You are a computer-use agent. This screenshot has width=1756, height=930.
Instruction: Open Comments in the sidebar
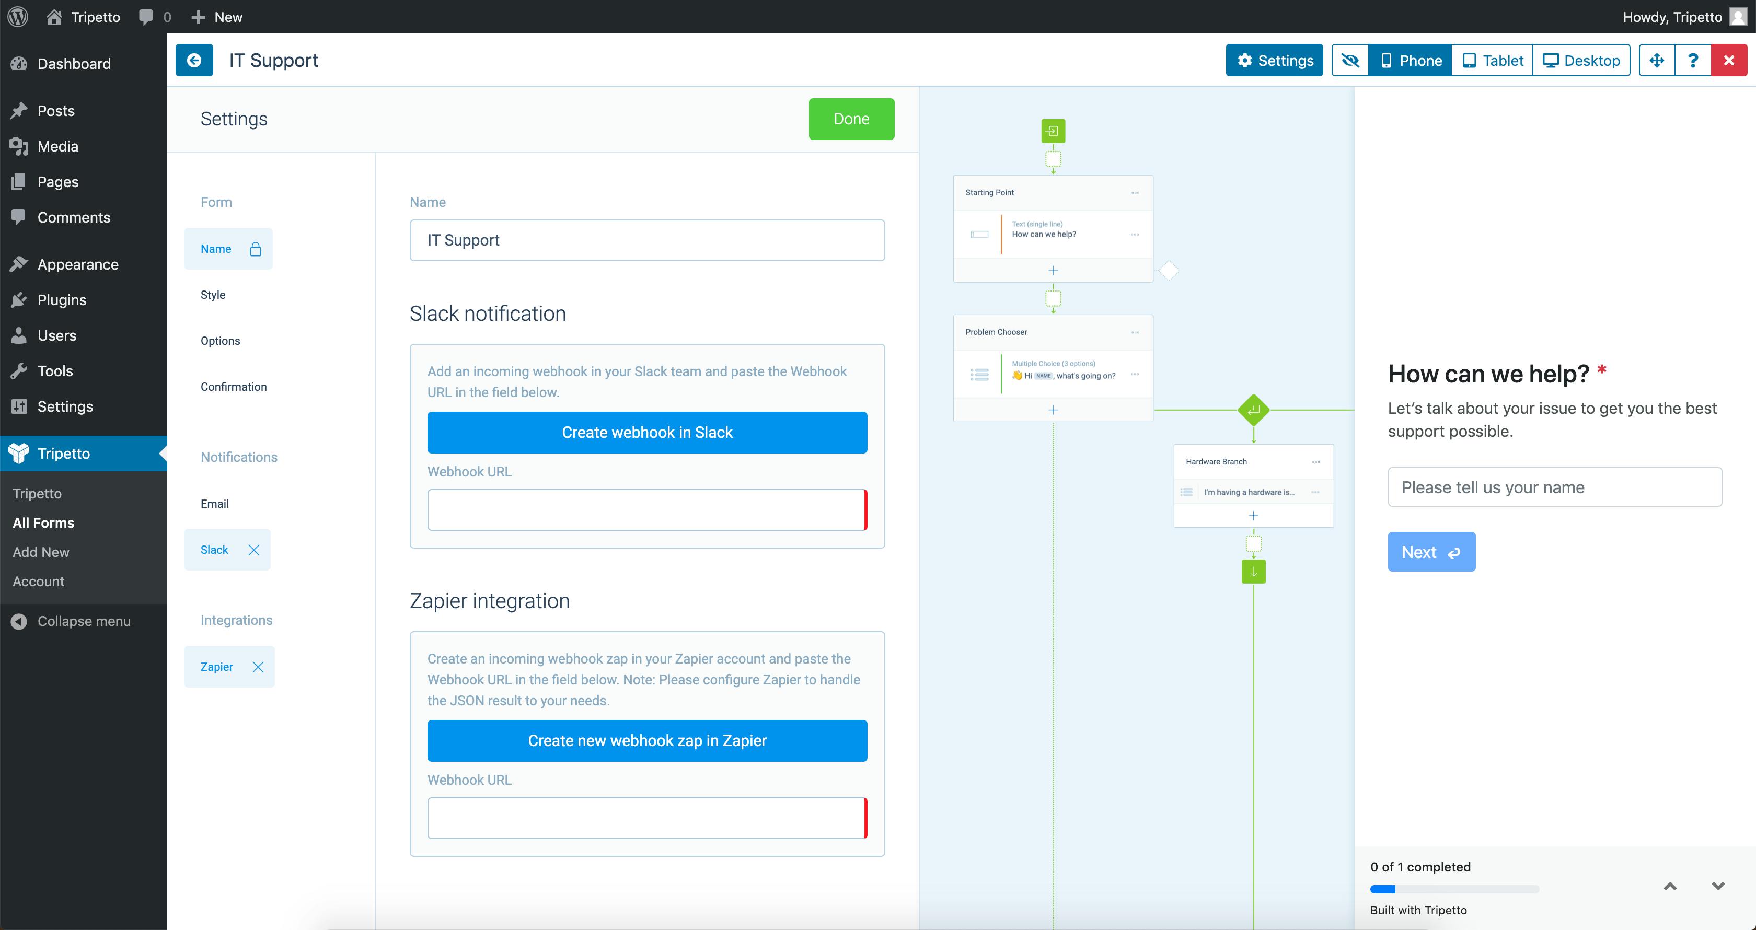click(x=83, y=217)
